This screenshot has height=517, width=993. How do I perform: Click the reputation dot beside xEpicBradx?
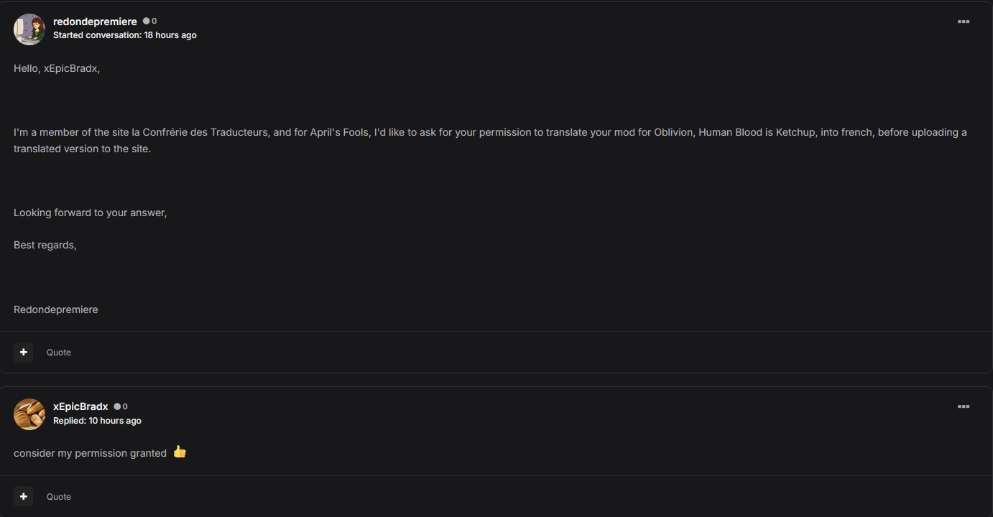118,406
